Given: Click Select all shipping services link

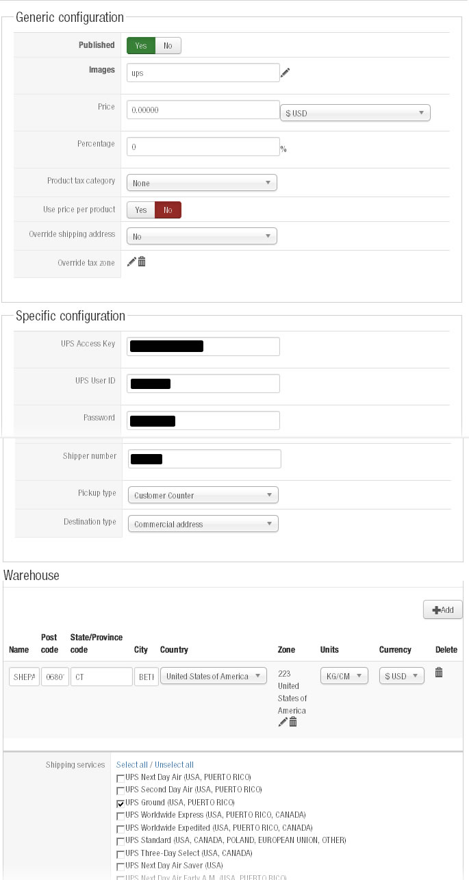Looking at the screenshot, I should (132, 765).
